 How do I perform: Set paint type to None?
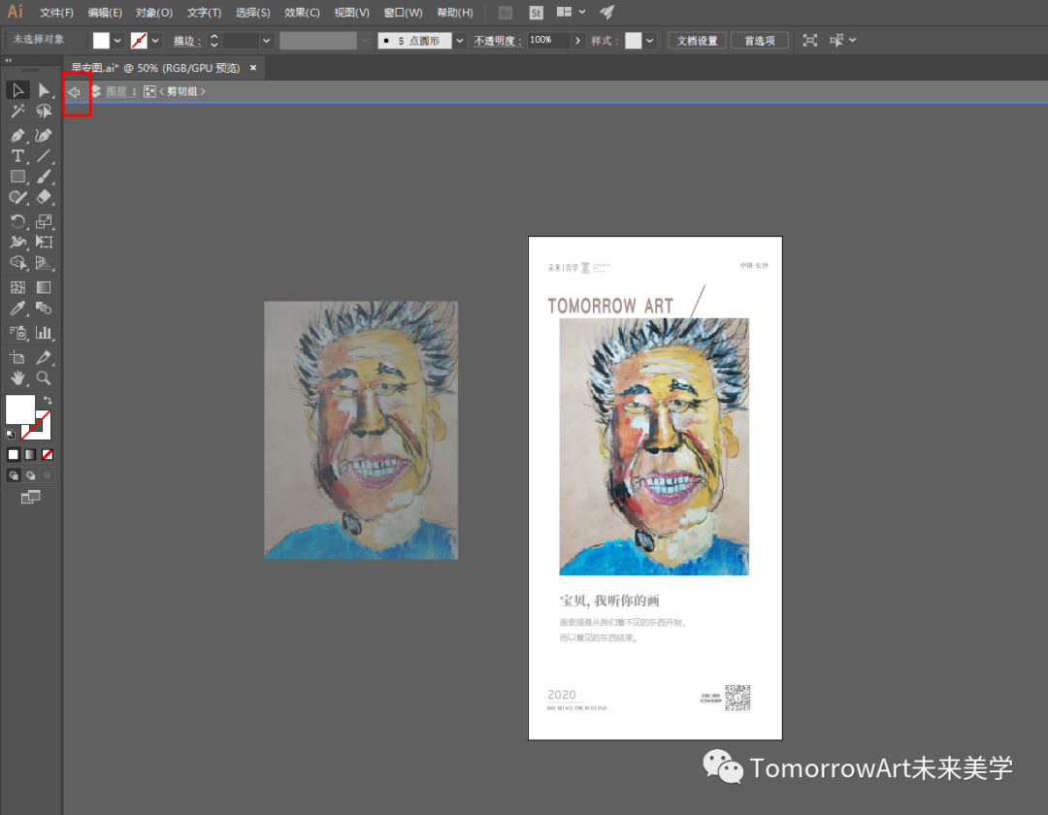(x=48, y=454)
